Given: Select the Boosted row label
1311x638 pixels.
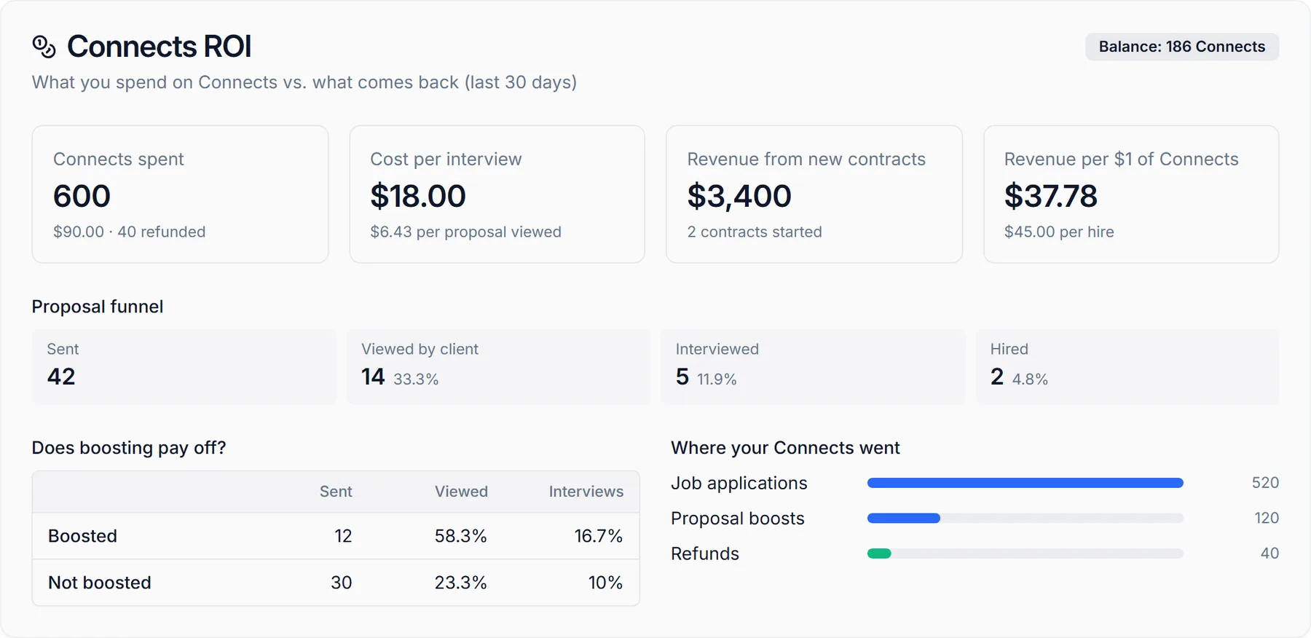Looking at the screenshot, I should click(x=82, y=536).
